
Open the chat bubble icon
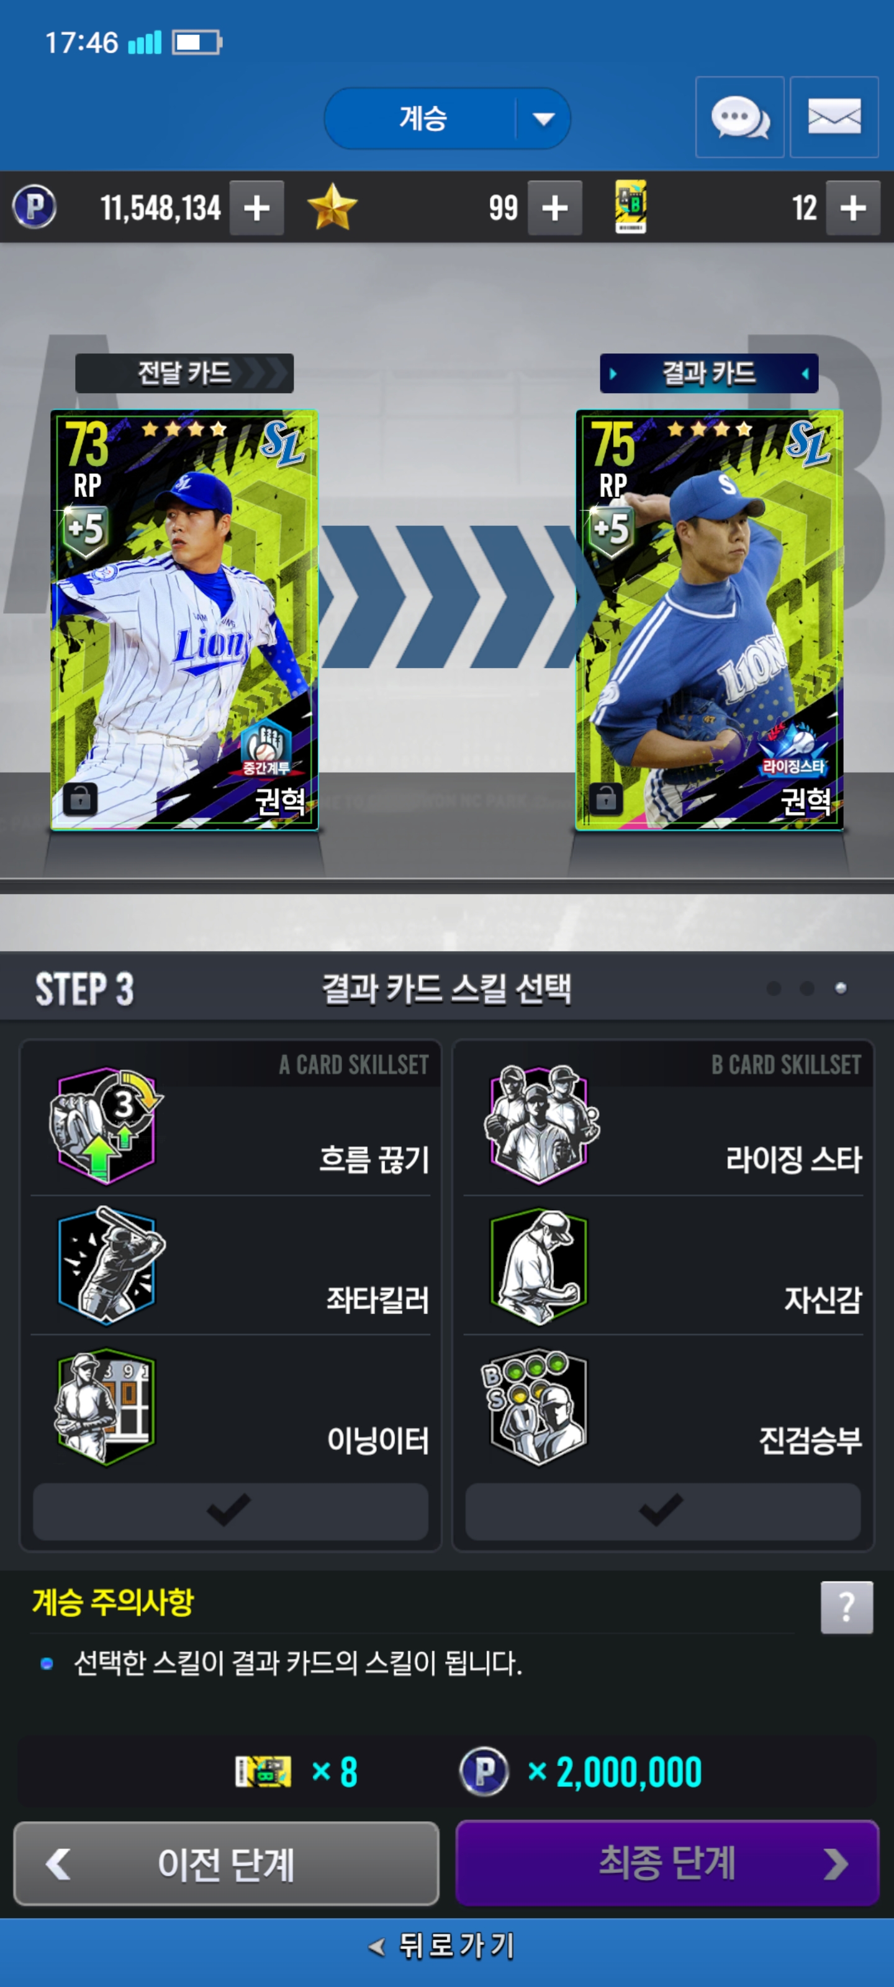(739, 117)
